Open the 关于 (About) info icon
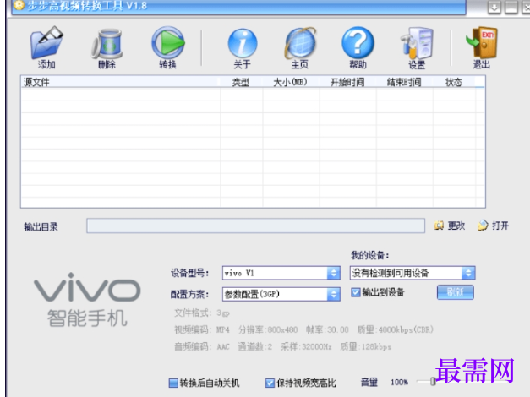The width and height of the screenshot is (530, 397). pyautogui.click(x=243, y=43)
